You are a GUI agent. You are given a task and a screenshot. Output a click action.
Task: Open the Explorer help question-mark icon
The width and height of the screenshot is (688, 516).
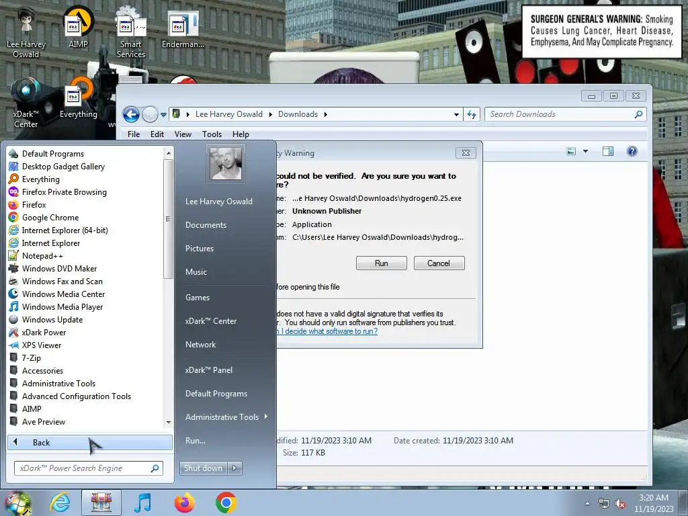coord(632,151)
